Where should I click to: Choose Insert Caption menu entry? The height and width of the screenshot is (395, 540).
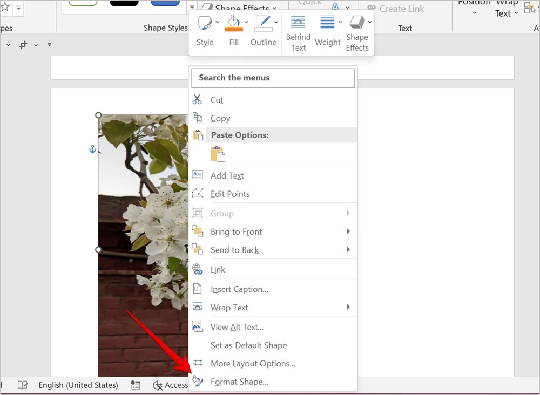(239, 289)
